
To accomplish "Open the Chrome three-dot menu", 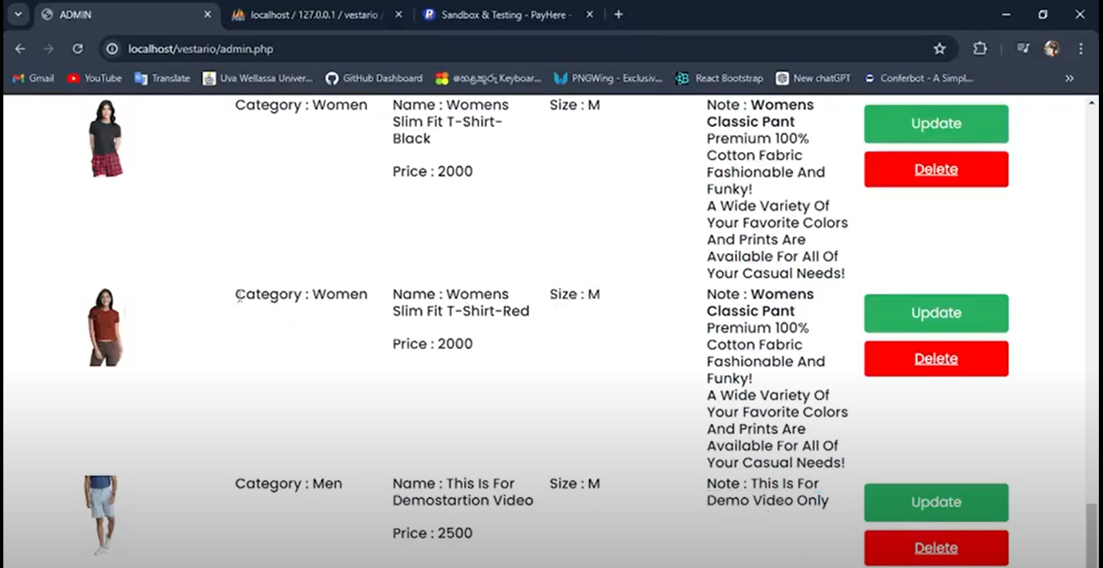I will click(x=1081, y=49).
